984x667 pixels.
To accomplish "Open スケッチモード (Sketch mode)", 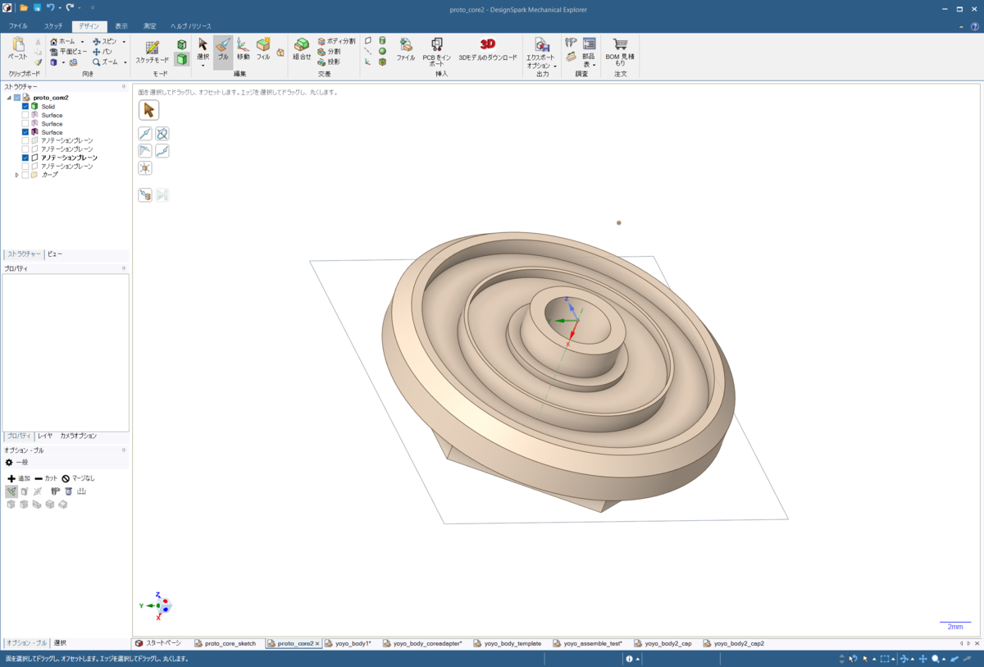I will tap(152, 53).
